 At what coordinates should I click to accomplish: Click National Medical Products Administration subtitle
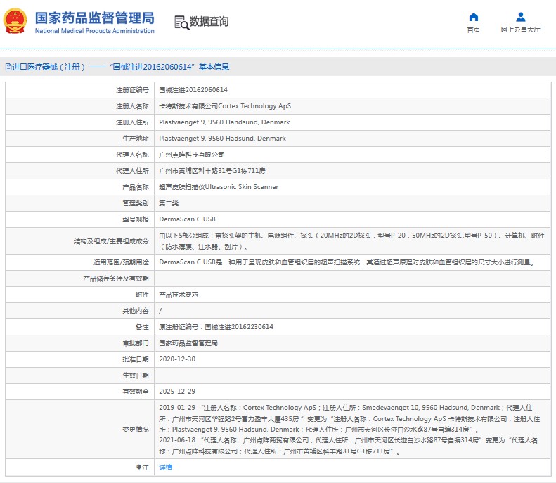click(95, 31)
